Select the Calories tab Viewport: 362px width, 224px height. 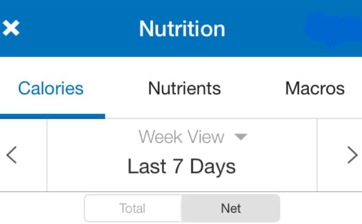coord(51,88)
